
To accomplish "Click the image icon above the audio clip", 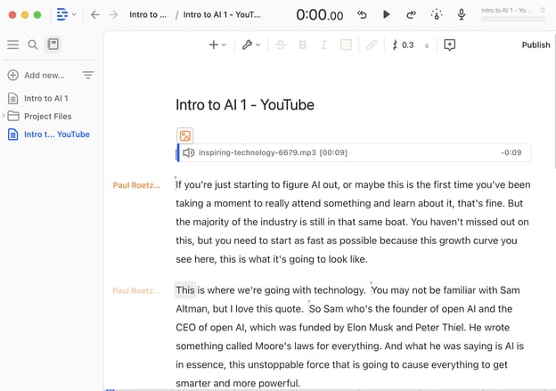I will pyautogui.click(x=185, y=135).
